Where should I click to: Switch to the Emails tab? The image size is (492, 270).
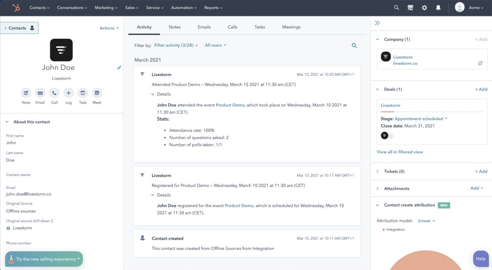point(204,27)
